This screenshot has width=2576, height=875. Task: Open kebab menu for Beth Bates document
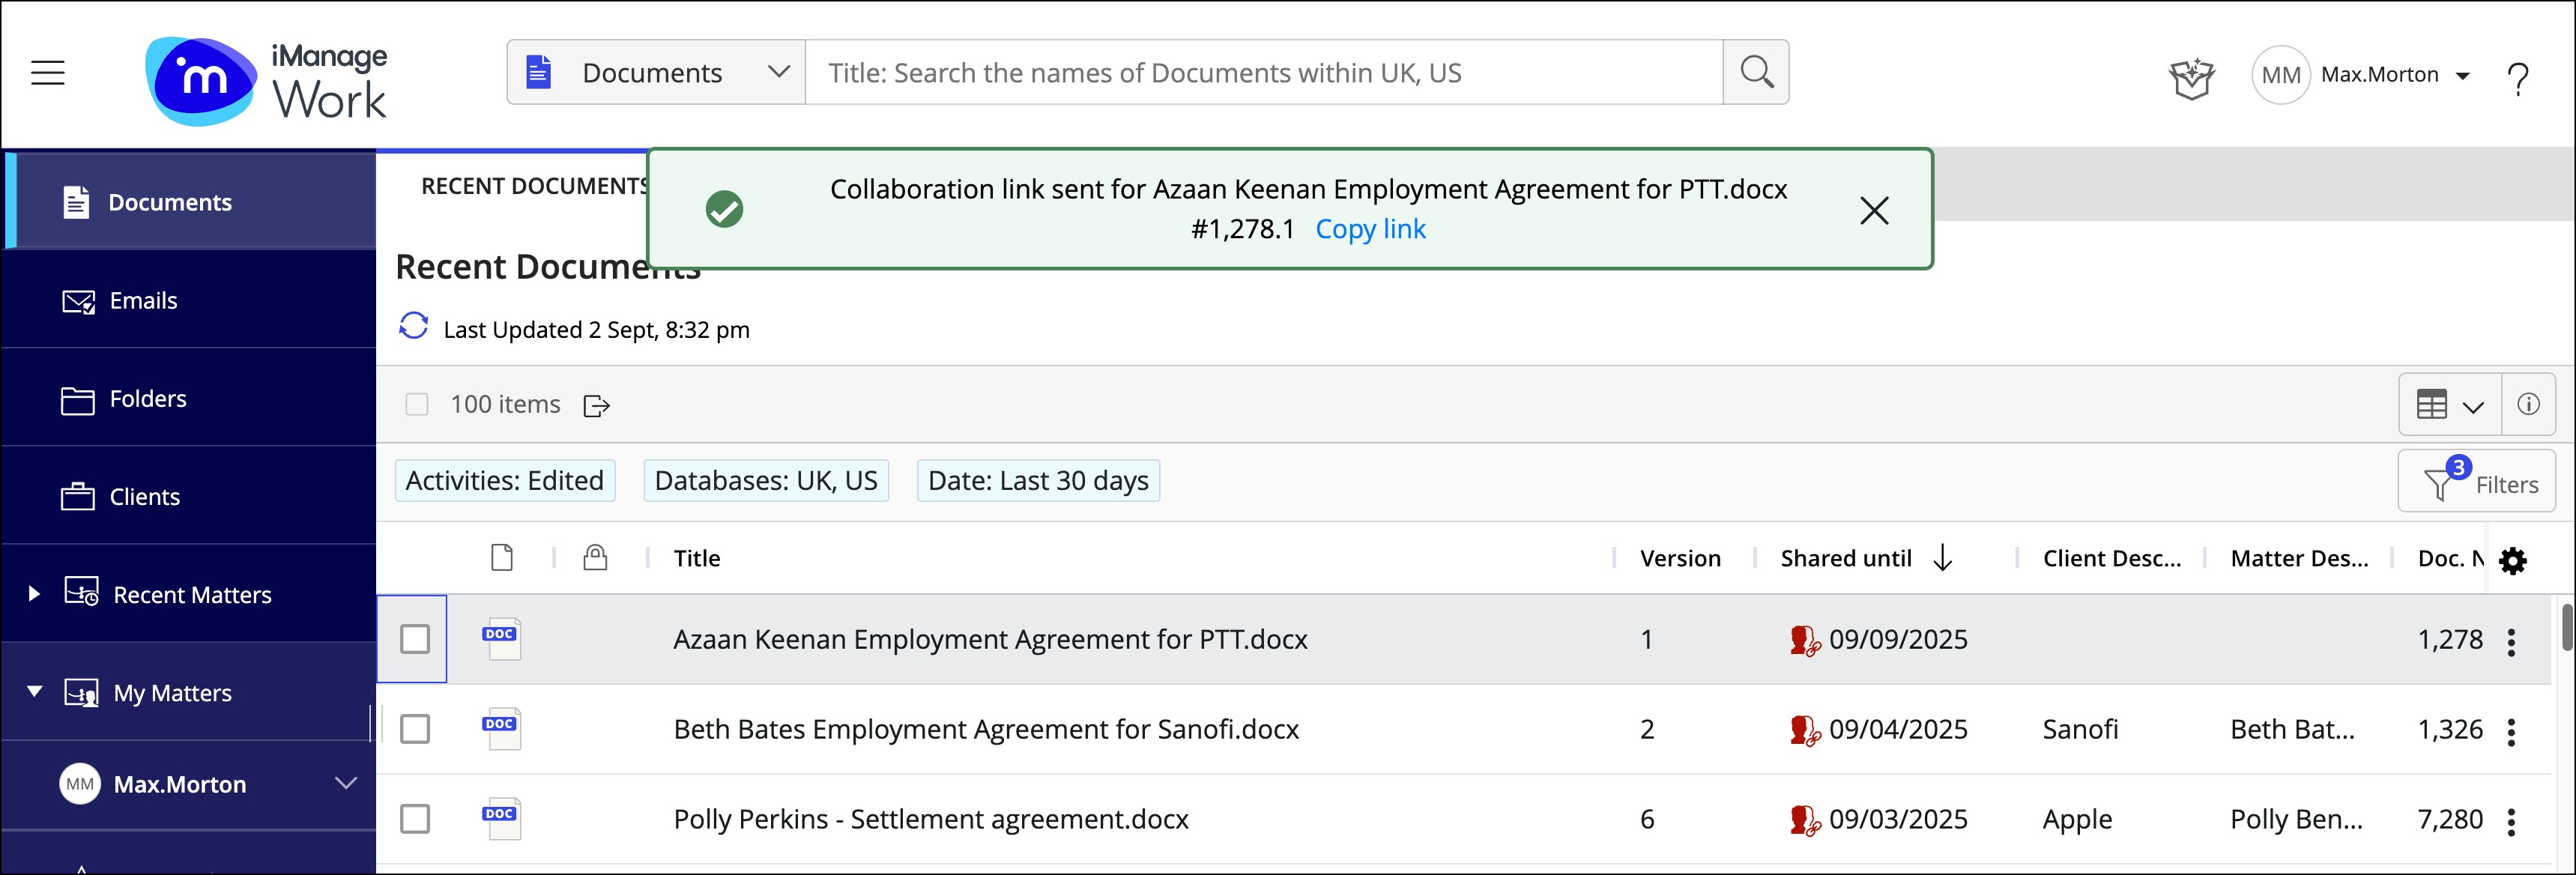[x=2511, y=732]
